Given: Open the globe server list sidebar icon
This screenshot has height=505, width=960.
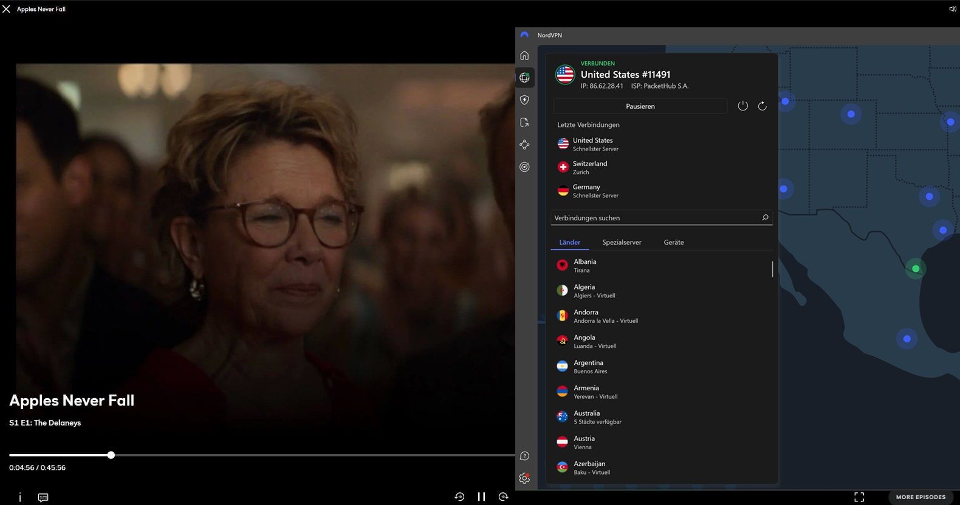Looking at the screenshot, I should (524, 78).
